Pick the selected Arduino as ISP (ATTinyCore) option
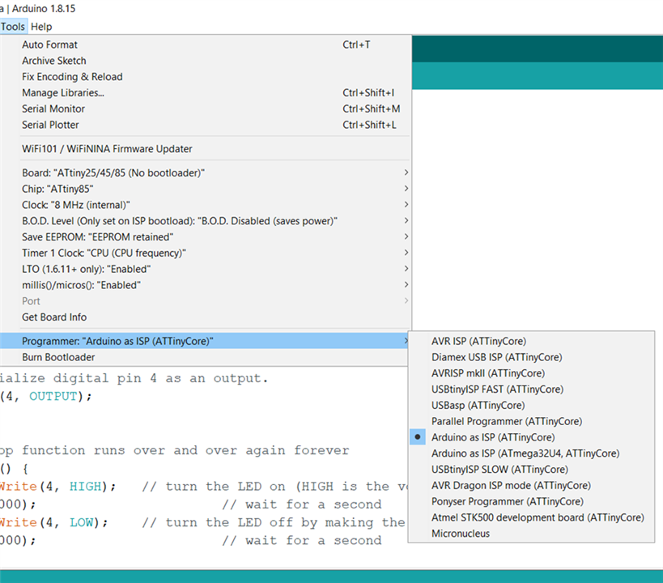This screenshot has height=583, width=663. pyautogui.click(x=492, y=437)
